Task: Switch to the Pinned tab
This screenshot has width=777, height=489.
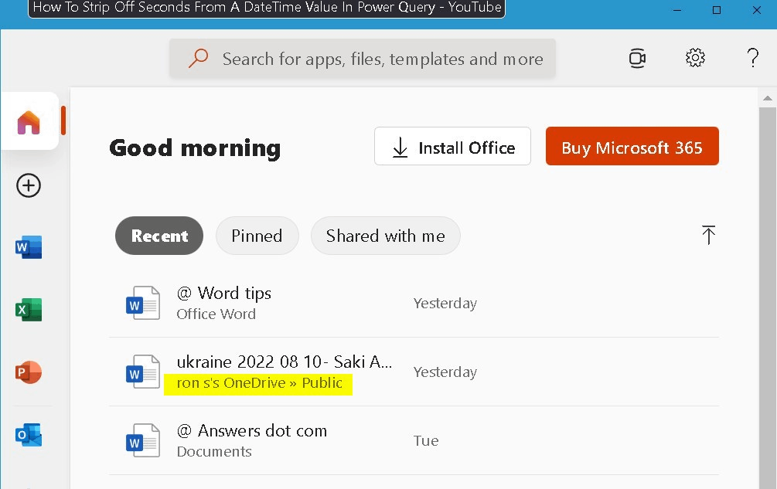Action: (x=257, y=236)
